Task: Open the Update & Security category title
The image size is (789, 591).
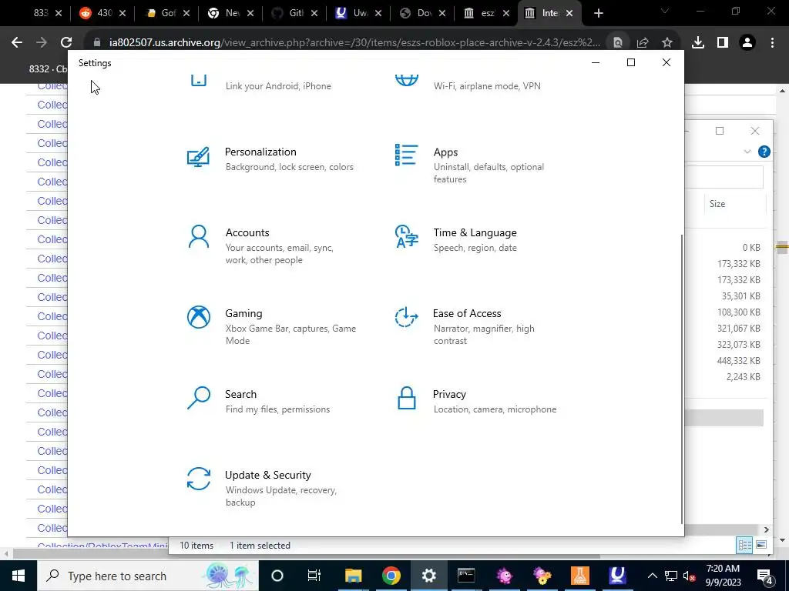Action: tap(267, 475)
